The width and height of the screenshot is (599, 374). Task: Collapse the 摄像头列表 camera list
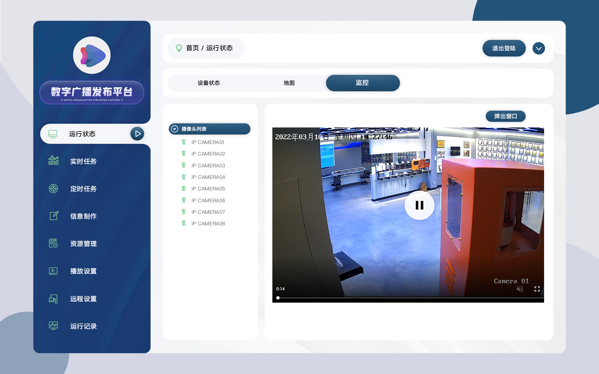coord(175,129)
